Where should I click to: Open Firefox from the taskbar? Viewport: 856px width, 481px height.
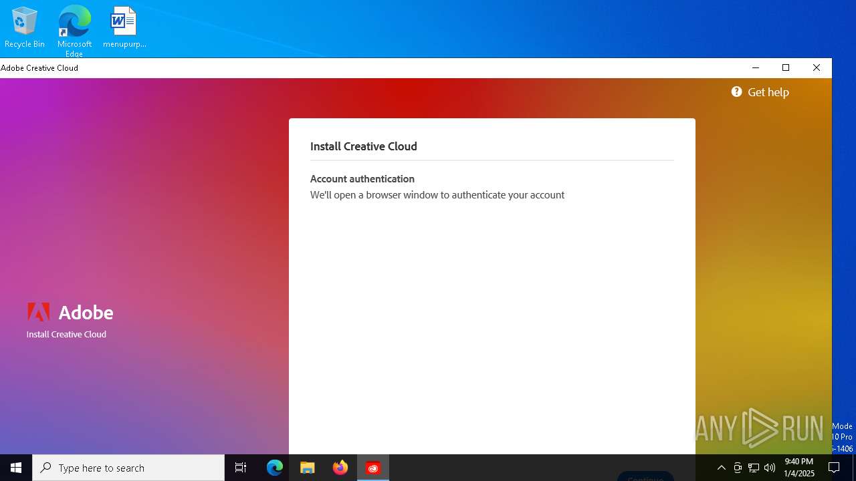340,468
